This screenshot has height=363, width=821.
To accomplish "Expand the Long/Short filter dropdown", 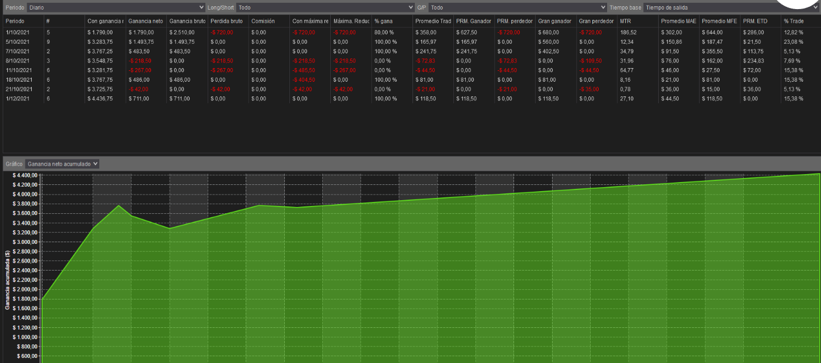I will pos(325,7).
